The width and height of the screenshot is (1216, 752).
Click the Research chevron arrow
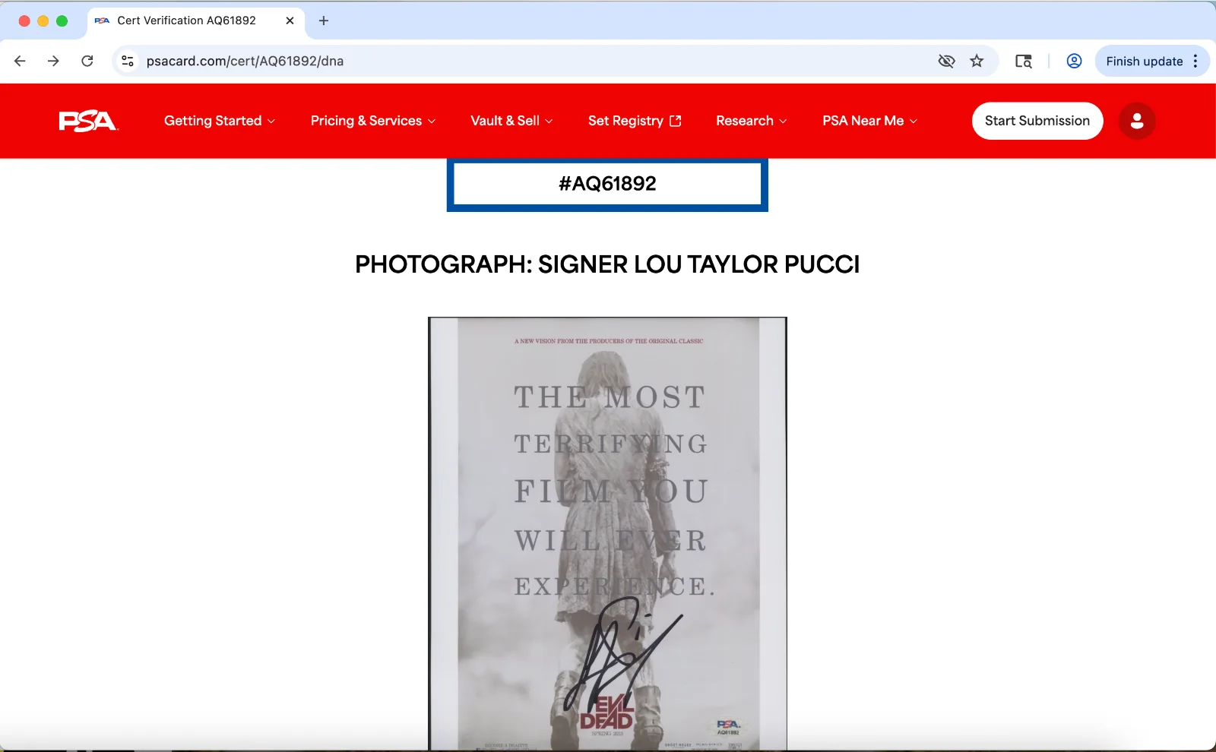coord(783,122)
